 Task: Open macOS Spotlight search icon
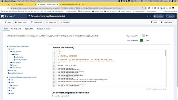169,1
